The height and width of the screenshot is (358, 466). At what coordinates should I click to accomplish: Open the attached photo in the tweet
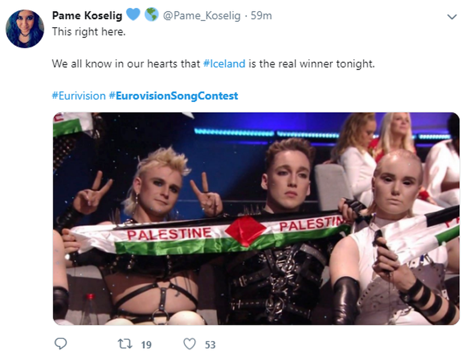(256, 219)
